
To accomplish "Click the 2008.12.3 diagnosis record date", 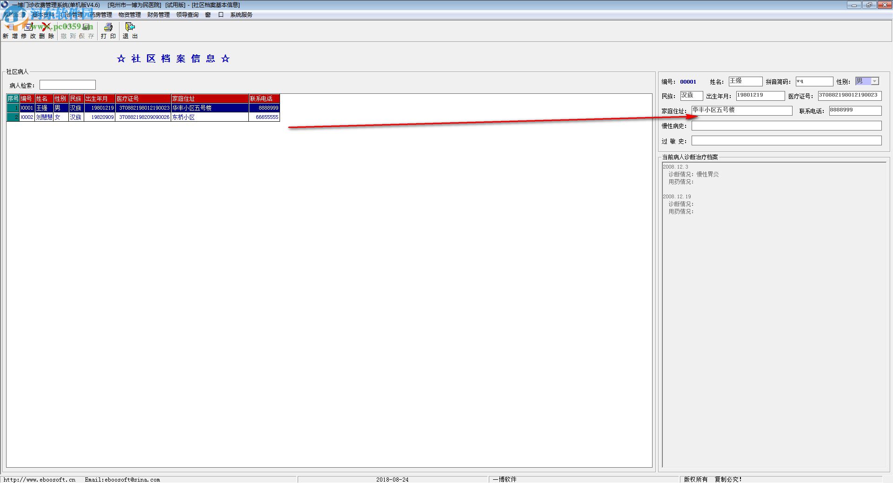I will pos(675,167).
